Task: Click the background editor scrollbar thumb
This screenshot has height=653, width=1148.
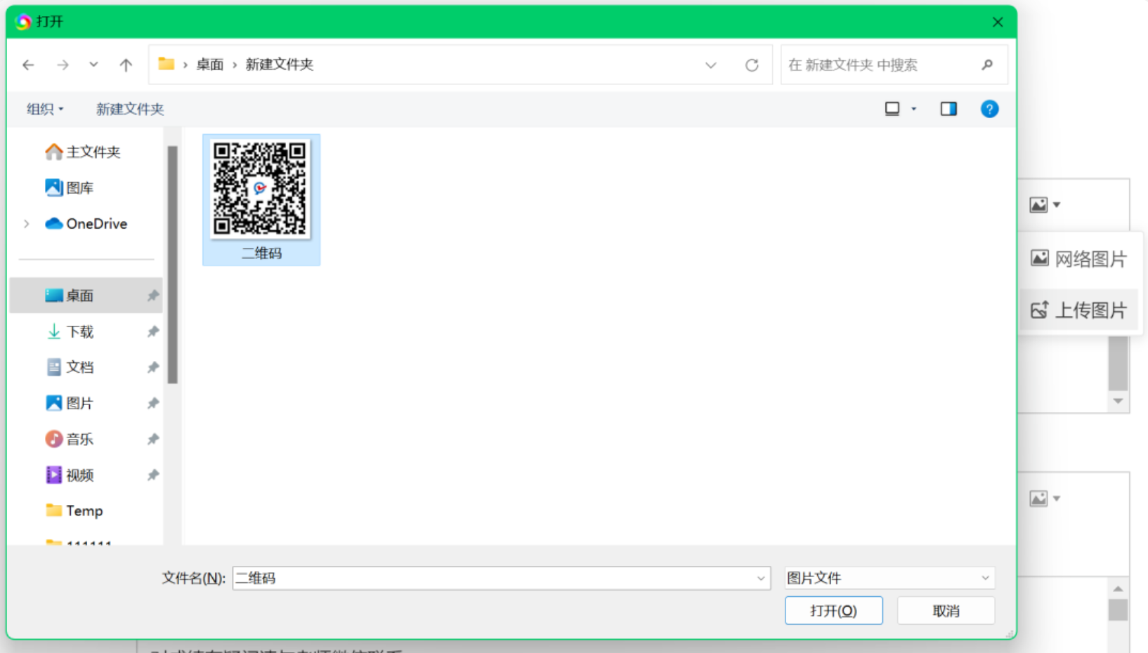Action: click(1118, 364)
